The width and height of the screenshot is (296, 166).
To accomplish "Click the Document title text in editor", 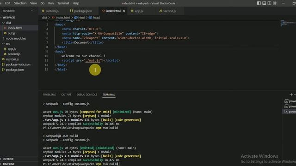I will 81,42.
